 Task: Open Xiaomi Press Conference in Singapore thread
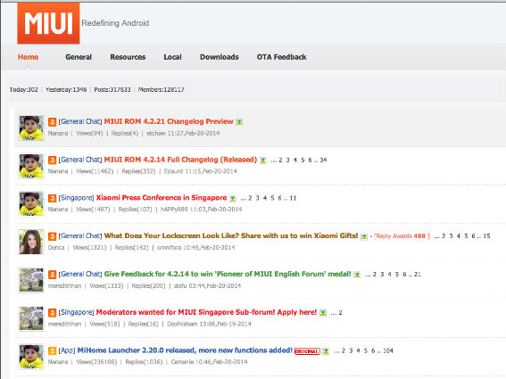pos(162,198)
